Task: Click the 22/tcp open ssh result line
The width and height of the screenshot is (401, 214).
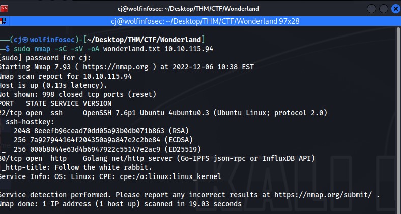Action: [164, 113]
